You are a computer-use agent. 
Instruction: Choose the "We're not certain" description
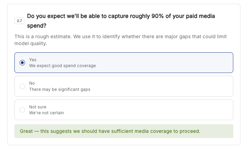pos(46,113)
